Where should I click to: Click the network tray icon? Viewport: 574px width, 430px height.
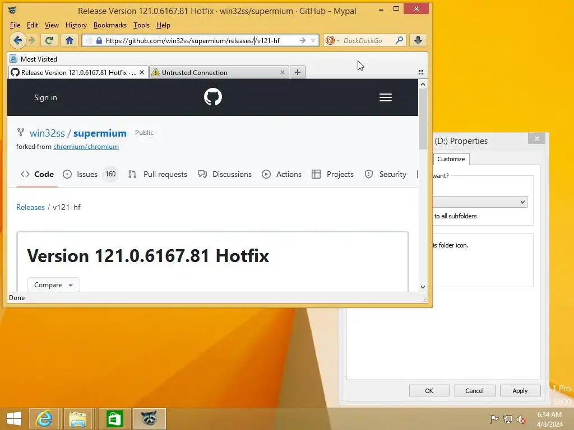click(x=508, y=419)
